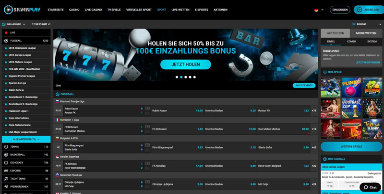
Task: Open the Casino menu item
Action: (x=74, y=10)
